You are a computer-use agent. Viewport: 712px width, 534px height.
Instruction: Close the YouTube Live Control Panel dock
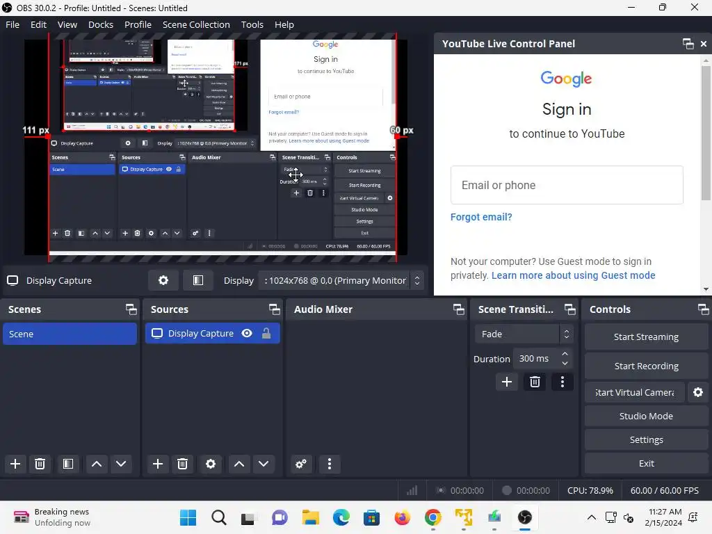(x=704, y=44)
